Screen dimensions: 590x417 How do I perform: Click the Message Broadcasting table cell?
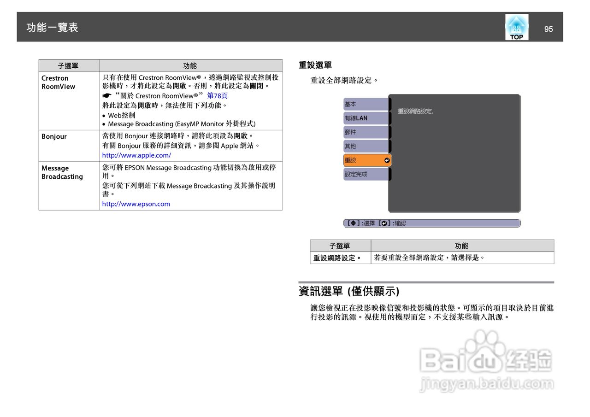pos(69,186)
